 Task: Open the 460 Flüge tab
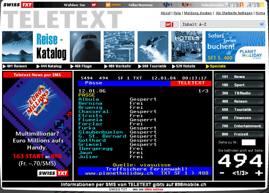point(81,66)
